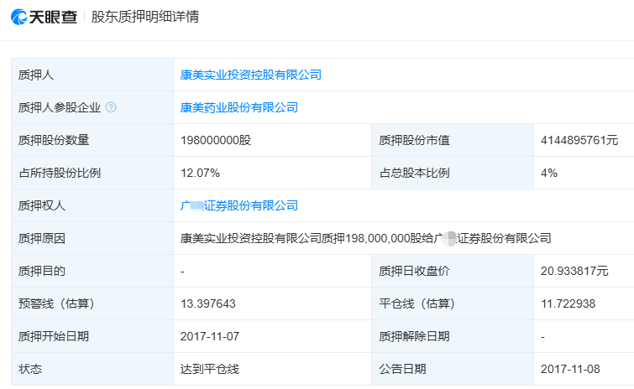Select the 质押日收盘价 label

415,271
